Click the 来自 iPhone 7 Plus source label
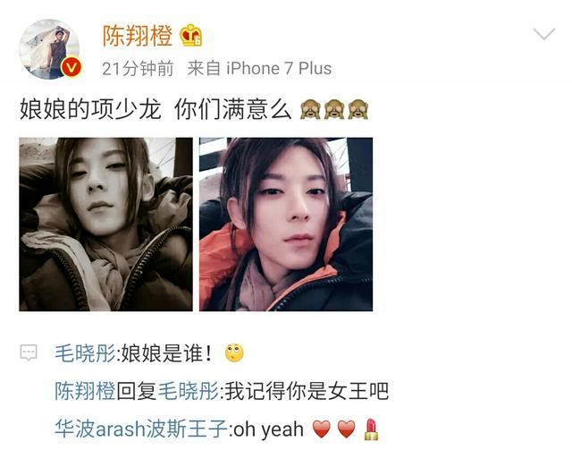572x450 pixels. pyautogui.click(x=259, y=68)
